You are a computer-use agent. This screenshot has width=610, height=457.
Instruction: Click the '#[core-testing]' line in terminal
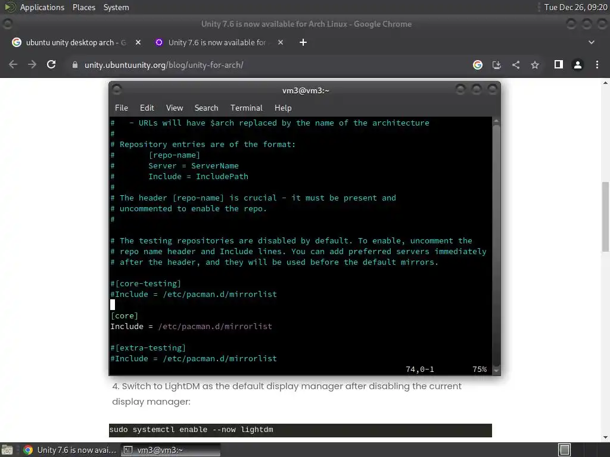tap(145, 284)
